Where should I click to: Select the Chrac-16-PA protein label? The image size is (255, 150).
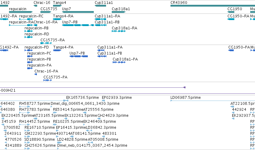[46, 71]
